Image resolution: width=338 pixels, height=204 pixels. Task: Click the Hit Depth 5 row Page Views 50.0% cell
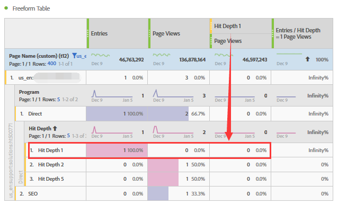(179, 179)
